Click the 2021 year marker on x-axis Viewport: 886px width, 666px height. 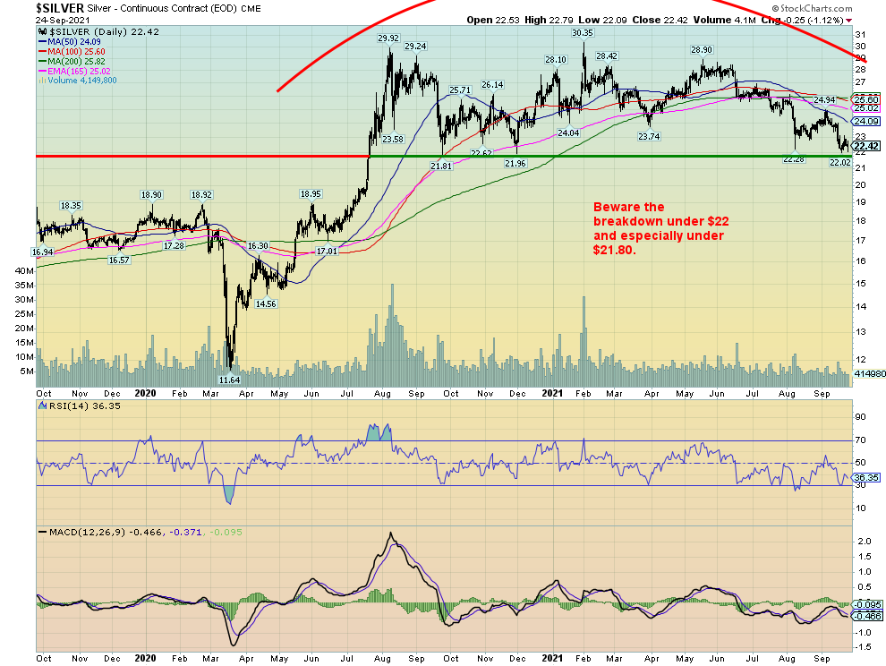[557, 392]
